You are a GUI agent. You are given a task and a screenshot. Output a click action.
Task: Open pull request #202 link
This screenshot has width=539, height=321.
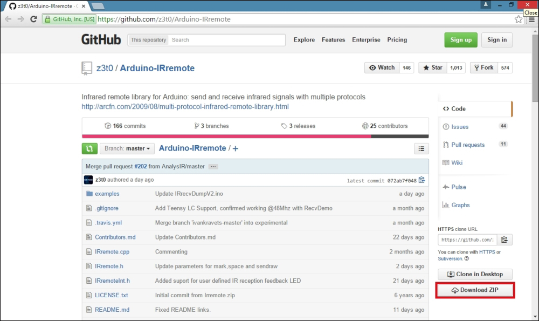(x=141, y=167)
